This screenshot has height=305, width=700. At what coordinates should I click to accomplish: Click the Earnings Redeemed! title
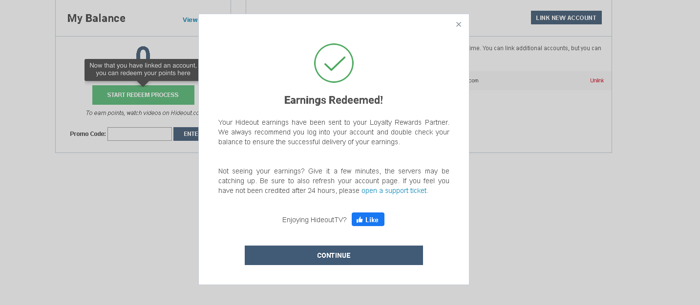coord(334,100)
